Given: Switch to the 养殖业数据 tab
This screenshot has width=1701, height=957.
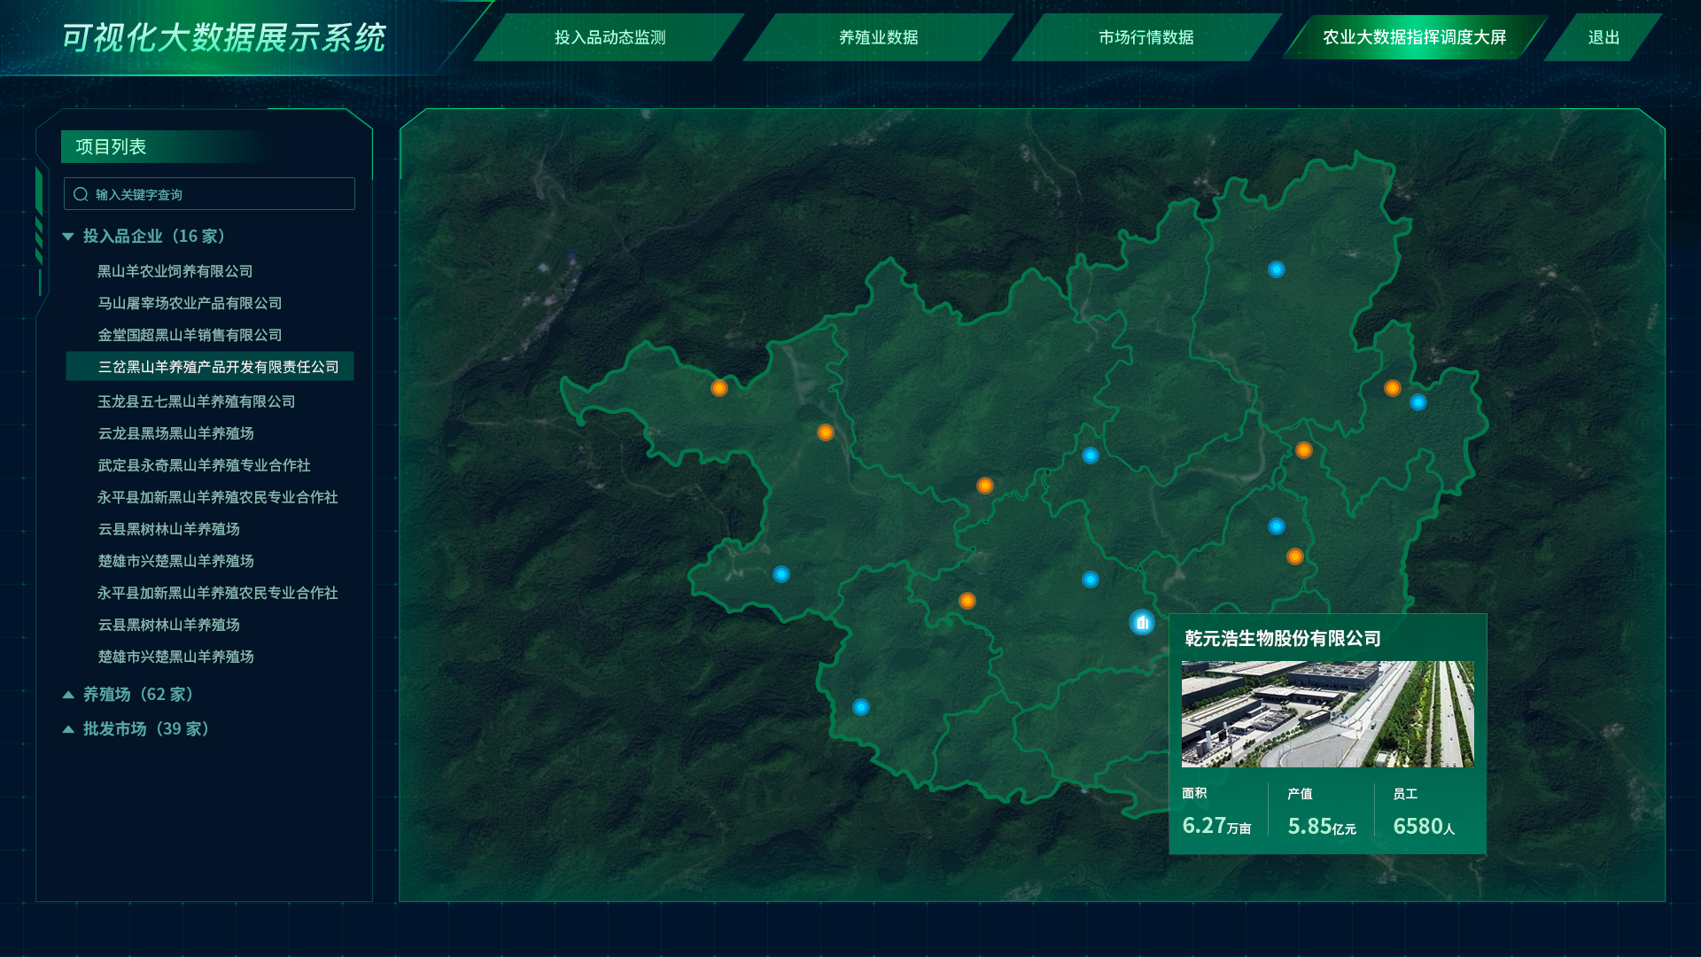Looking at the screenshot, I should tap(879, 38).
